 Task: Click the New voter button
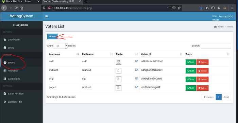coord(52,36)
